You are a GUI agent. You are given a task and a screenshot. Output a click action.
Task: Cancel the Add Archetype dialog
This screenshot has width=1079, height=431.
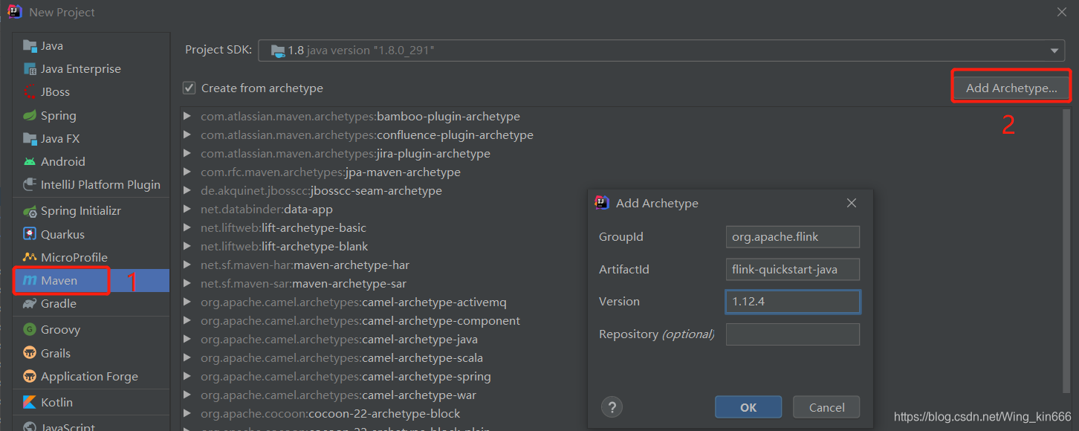(826, 407)
